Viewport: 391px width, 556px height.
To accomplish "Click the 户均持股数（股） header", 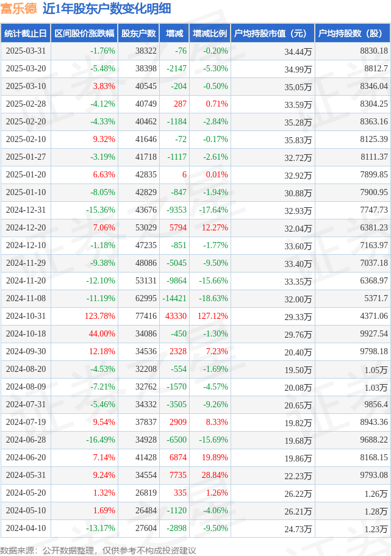I will coord(353,34).
